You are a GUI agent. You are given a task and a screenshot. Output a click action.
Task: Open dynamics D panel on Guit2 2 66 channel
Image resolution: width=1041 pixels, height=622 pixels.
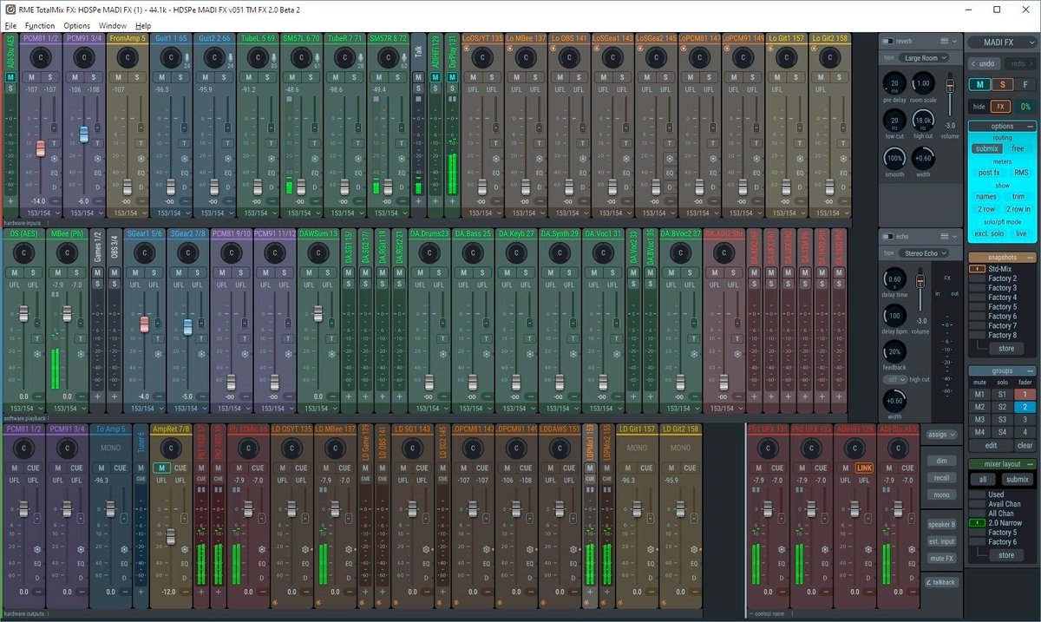(x=228, y=187)
